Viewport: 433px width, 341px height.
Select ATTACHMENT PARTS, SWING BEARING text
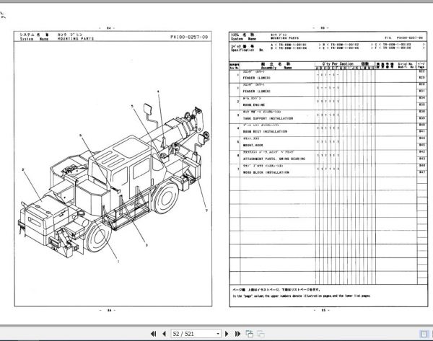click(x=274, y=159)
